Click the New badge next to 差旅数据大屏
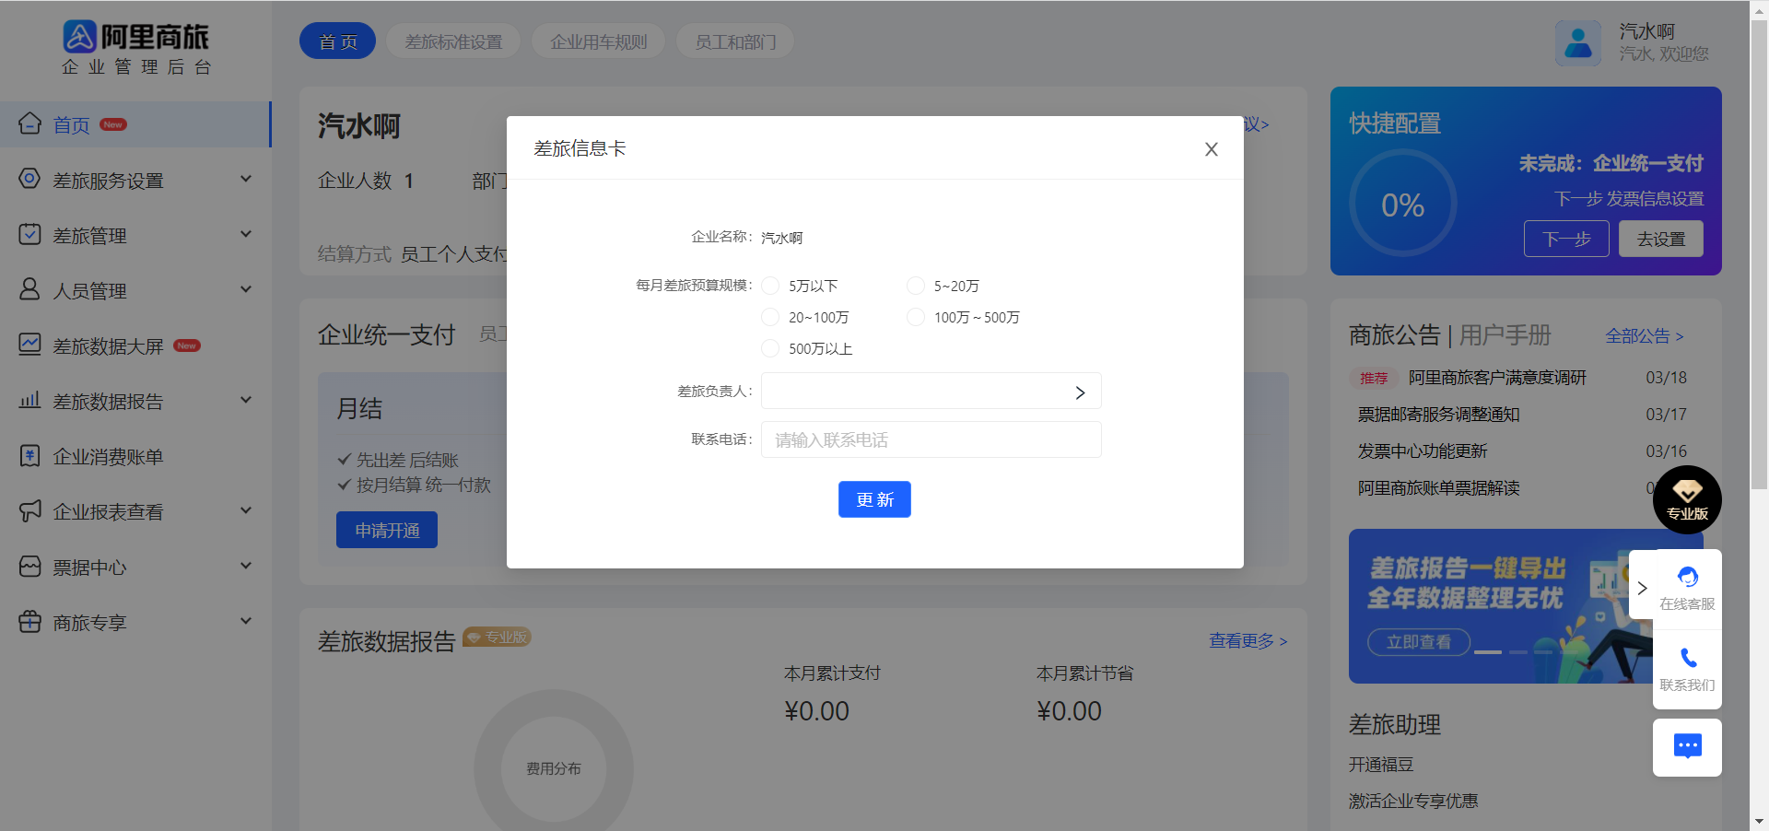The width and height of the screenshot is (1769, 831). point(187,345)
